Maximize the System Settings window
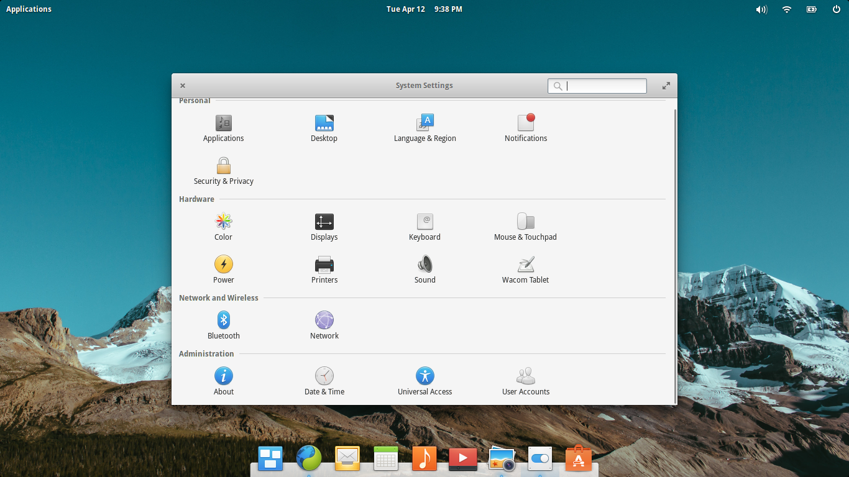Image resolution: width=849 pixels, height=477 pixels. (666, 86)
